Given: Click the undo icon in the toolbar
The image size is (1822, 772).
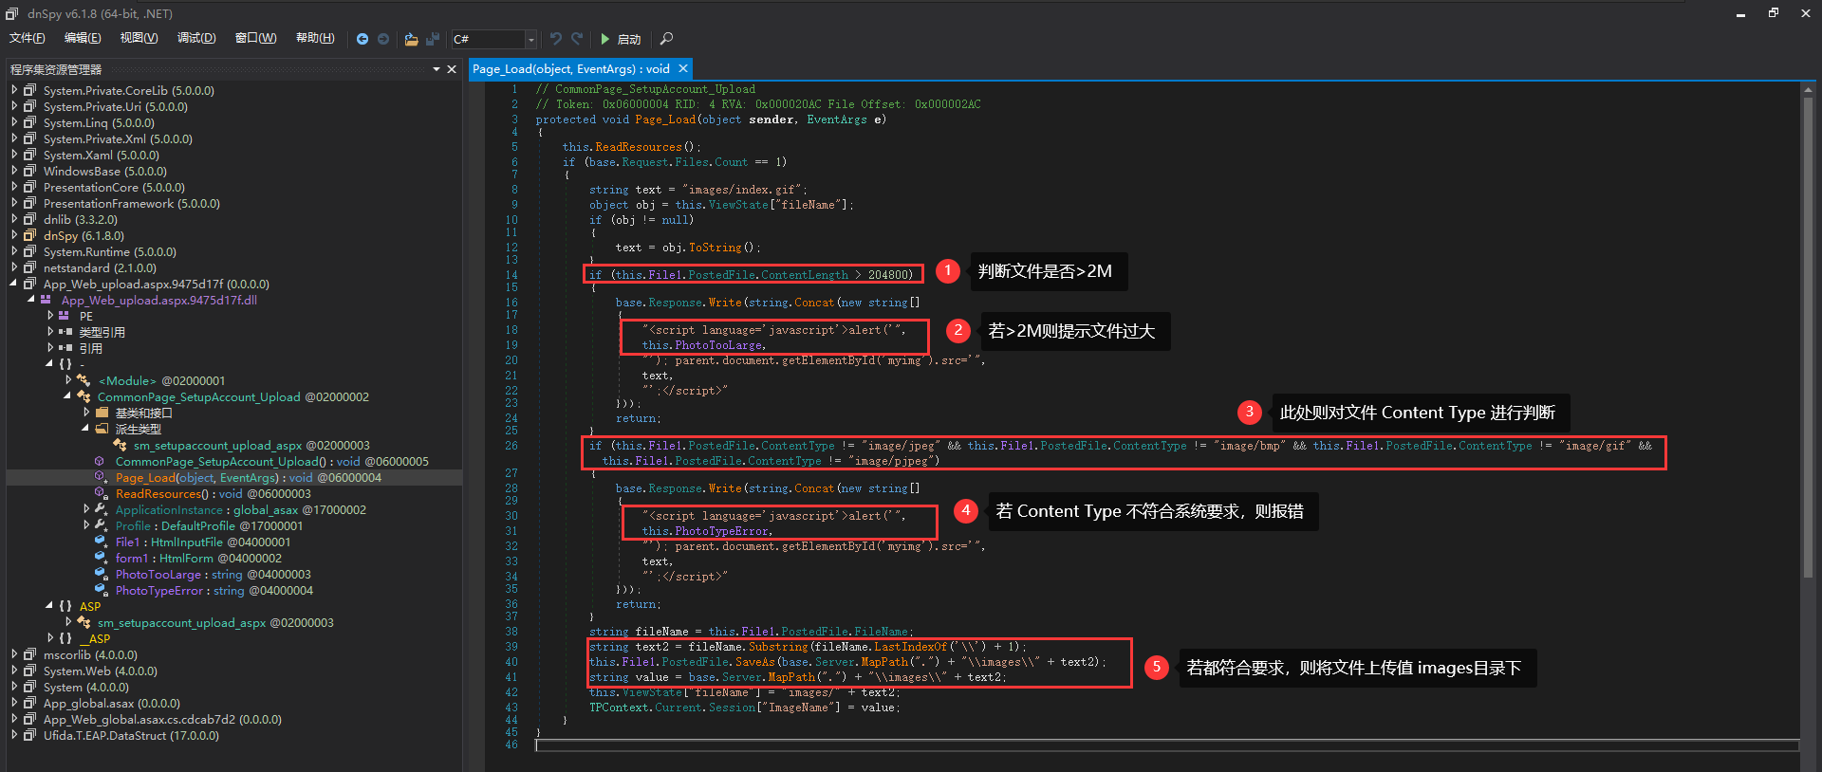Looking at the screenshot, I should (x=556, y=39).
